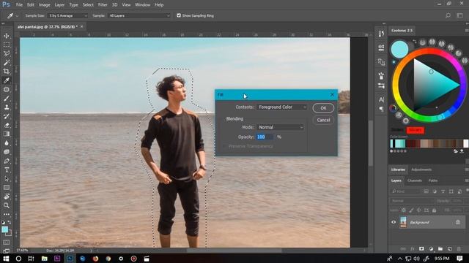
Task: Open the Windows Start menu
Action: coord(6,259)
